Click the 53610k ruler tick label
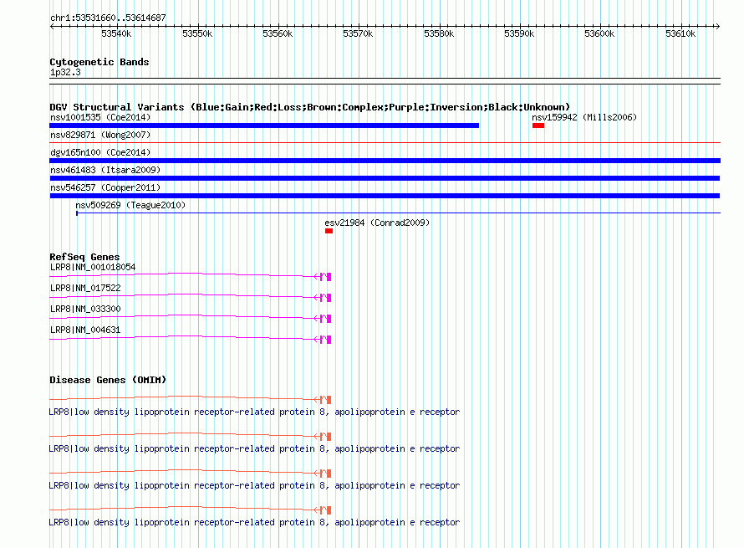Image resolution: width=744 pixels, height=548 pixels. pos(680,34)
